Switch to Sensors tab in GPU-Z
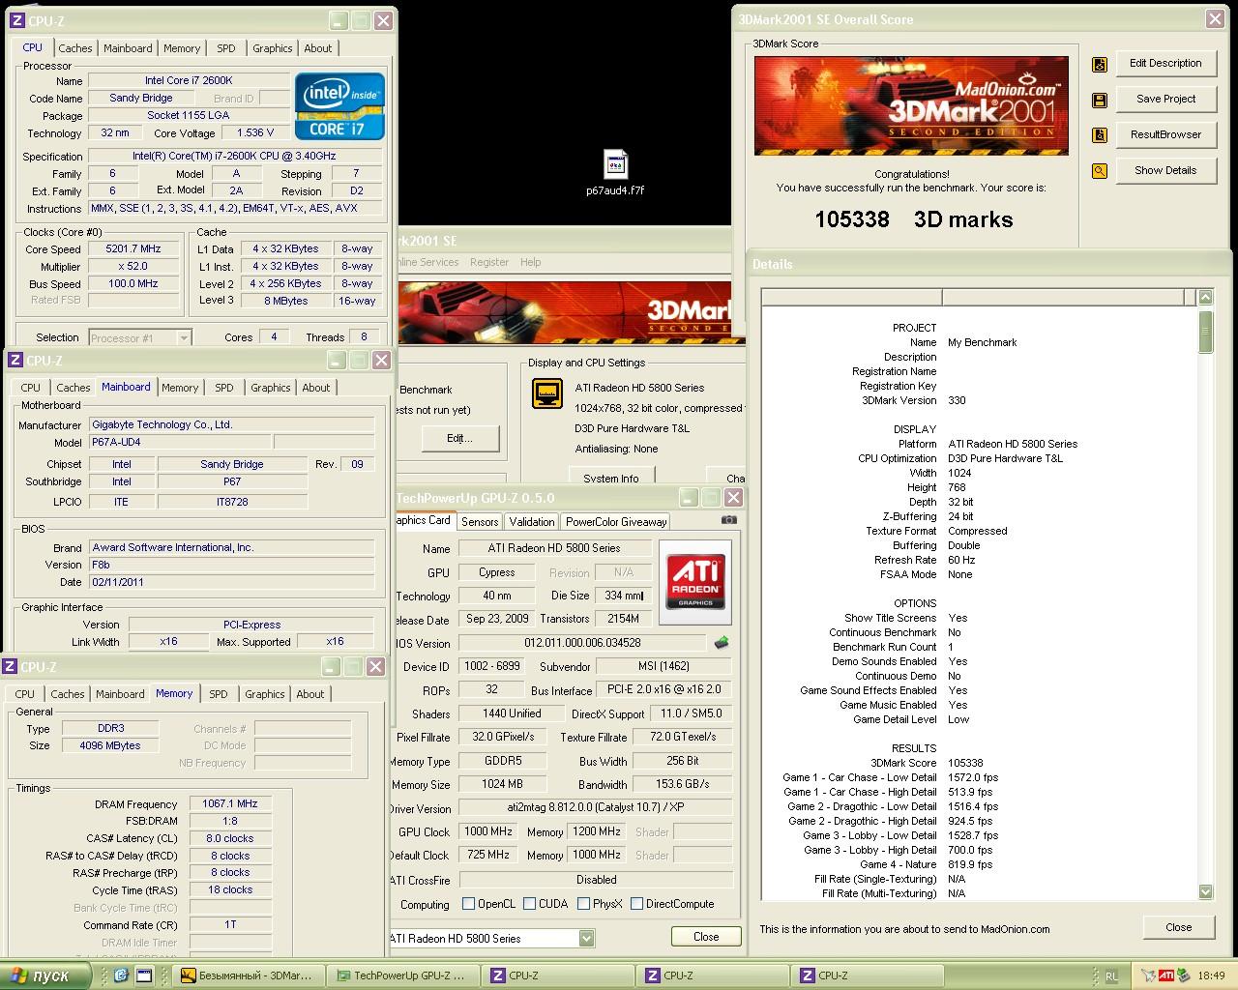The width and height of the screenshot is (1238, 990). pyautogui.click(x=480, y=522)
